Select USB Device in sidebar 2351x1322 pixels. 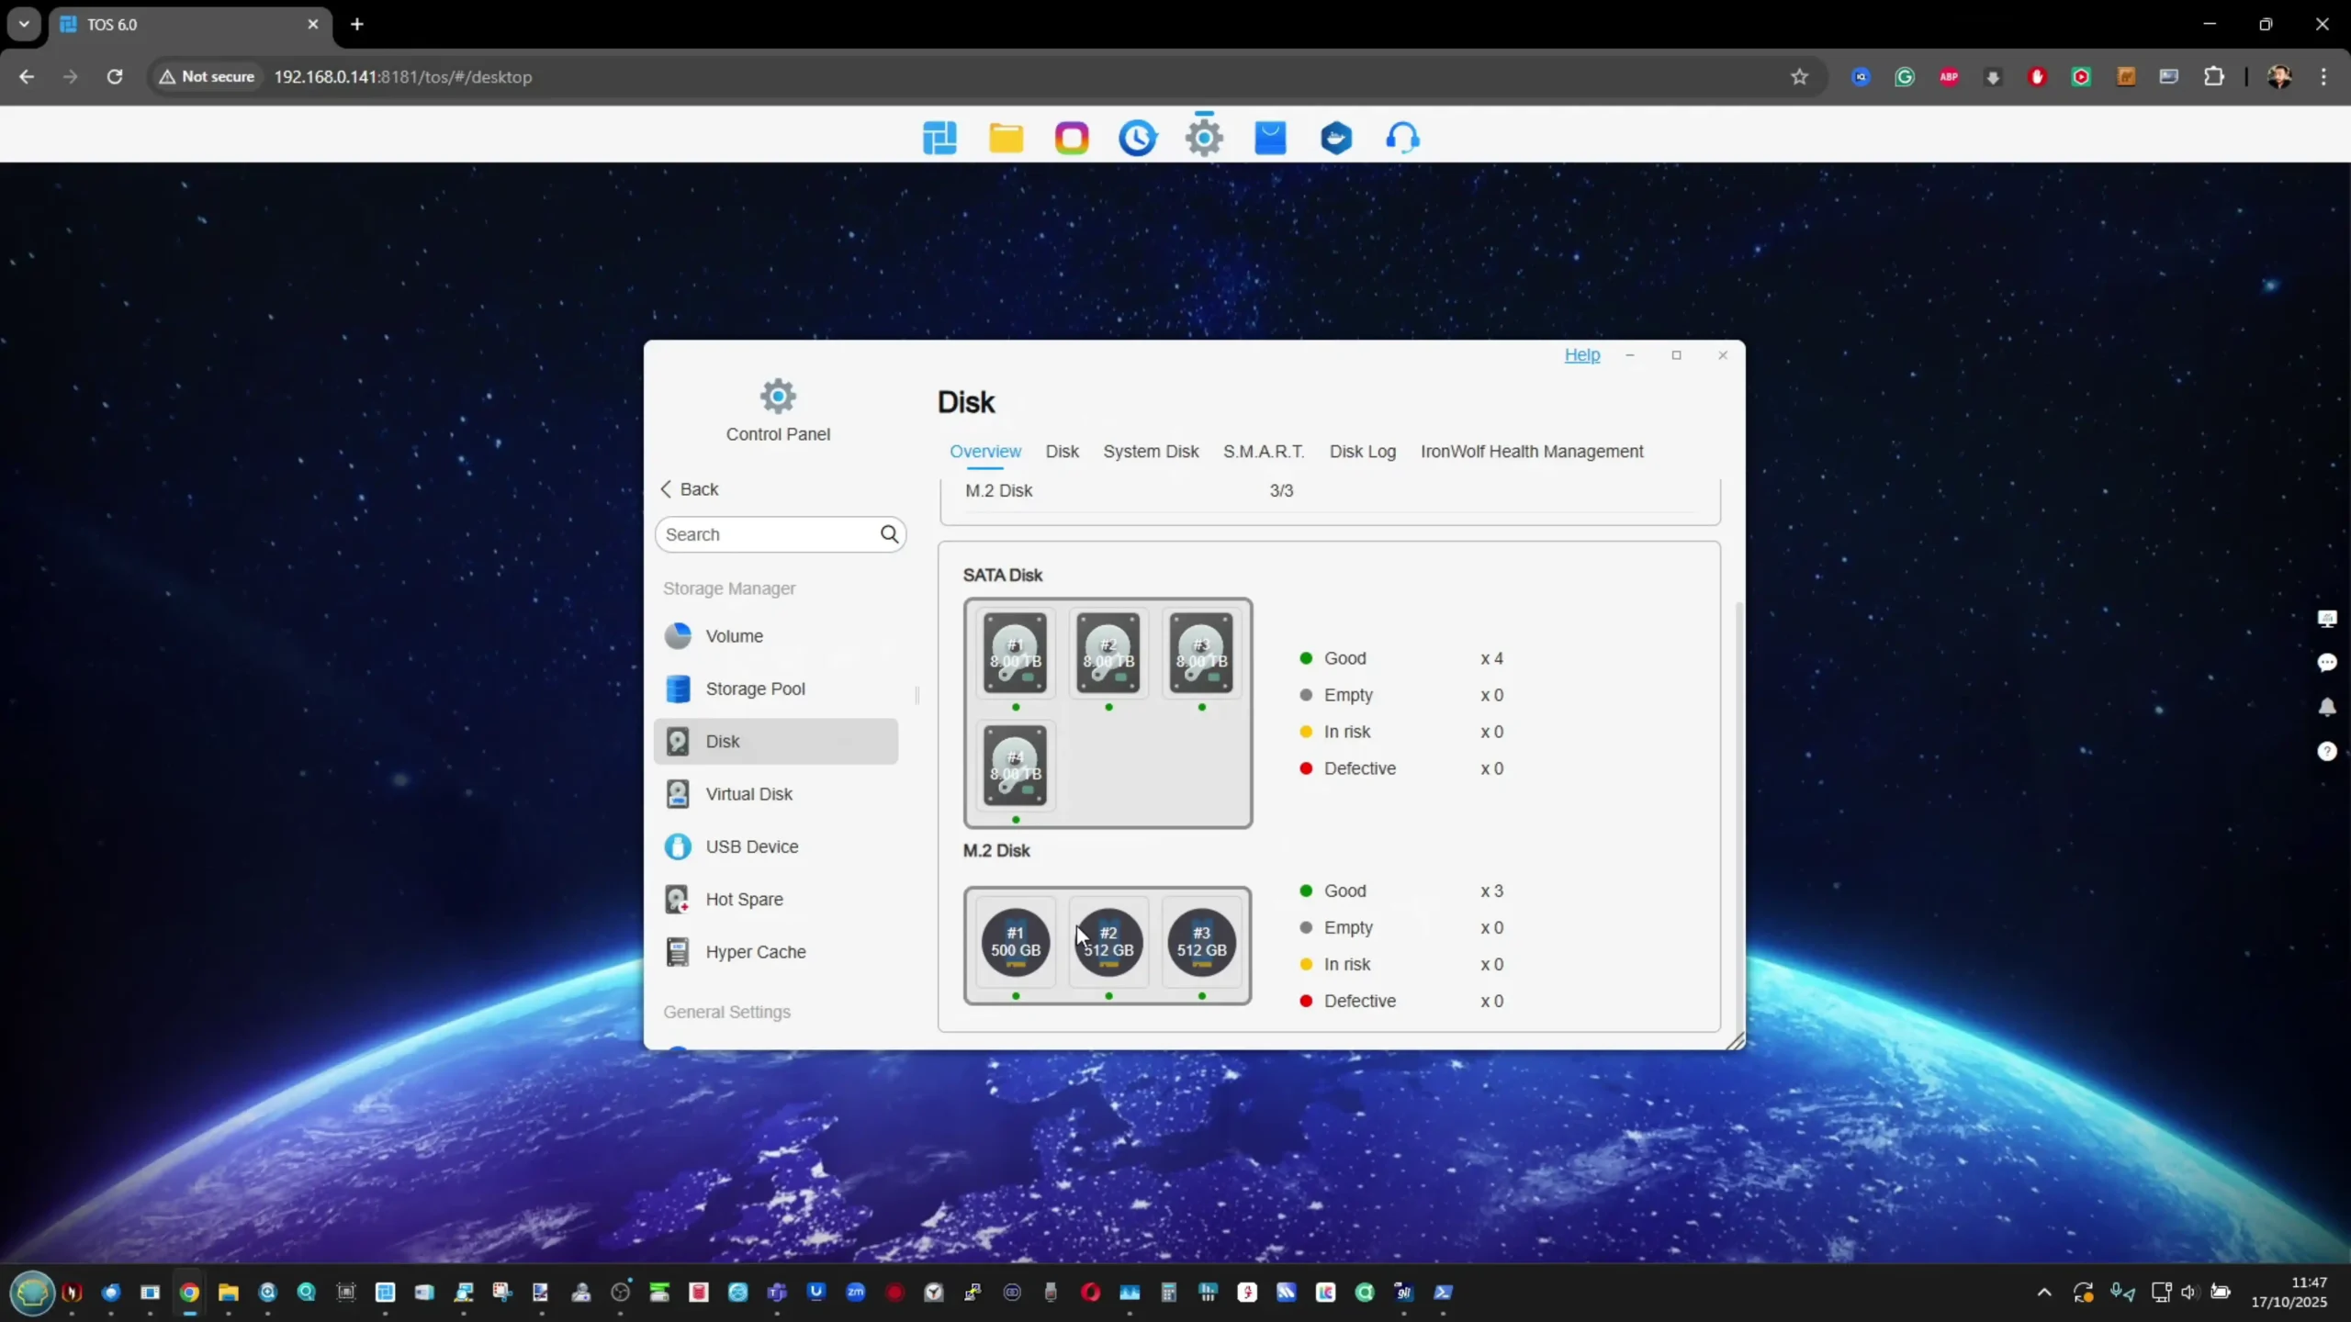751,846
